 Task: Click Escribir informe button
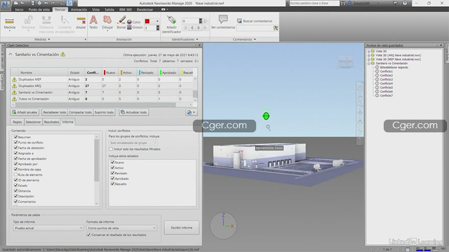182,228
